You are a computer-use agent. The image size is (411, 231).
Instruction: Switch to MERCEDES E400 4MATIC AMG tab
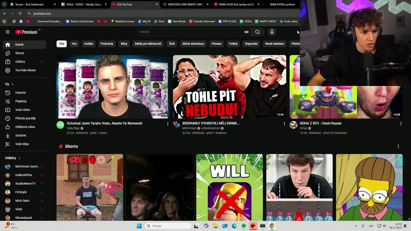click(x=185, y=4)
